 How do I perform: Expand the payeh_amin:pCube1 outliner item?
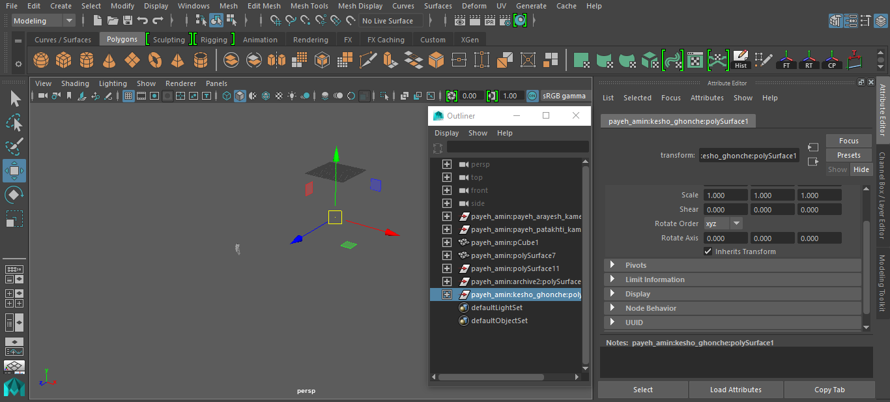click(x=447, y=242)
